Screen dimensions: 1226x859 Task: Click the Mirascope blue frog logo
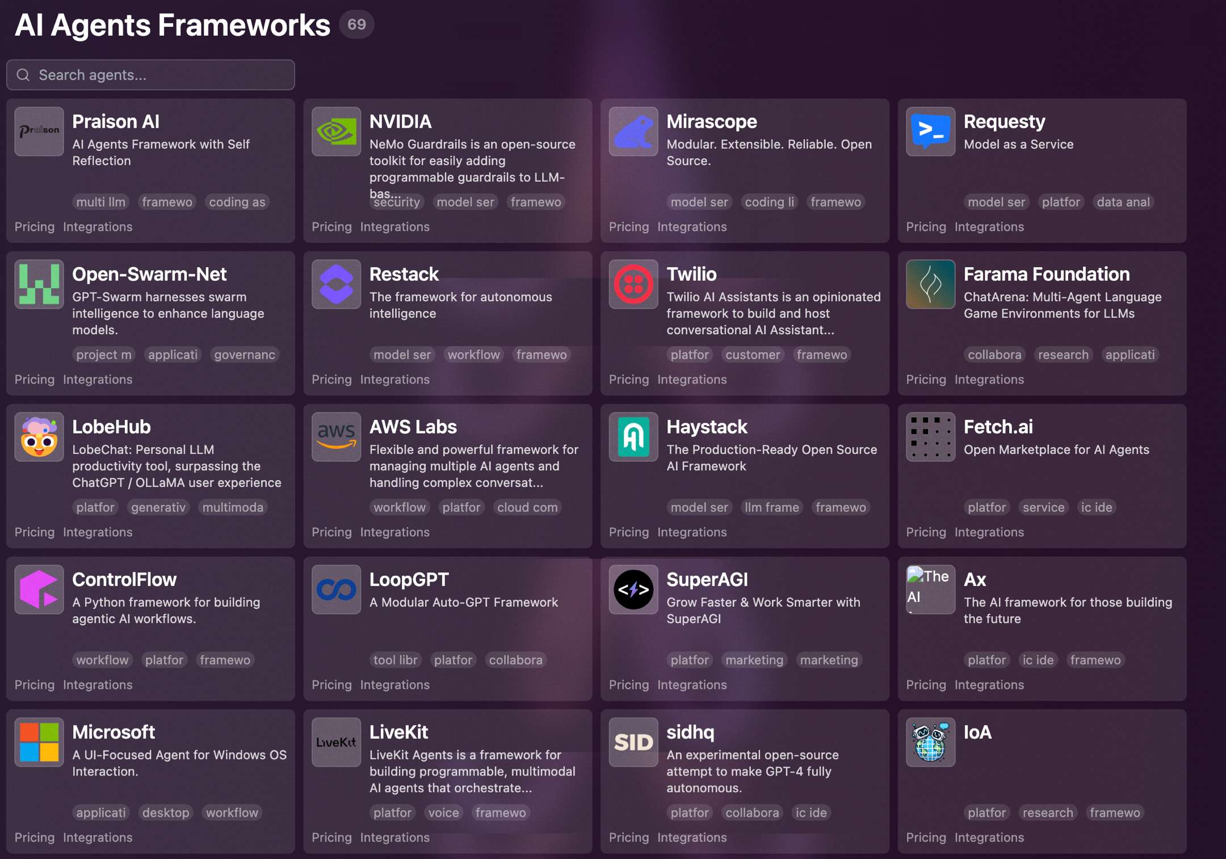(633, 132)
